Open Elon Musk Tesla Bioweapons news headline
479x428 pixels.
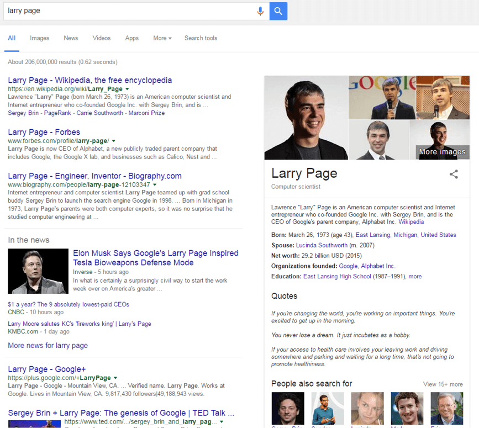[x=155, y=258]
